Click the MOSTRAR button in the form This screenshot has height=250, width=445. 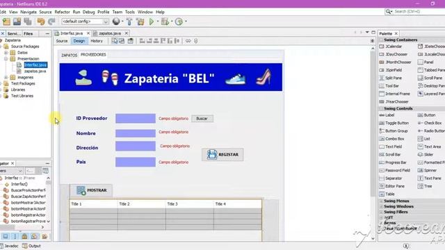(x=91, y=190)
